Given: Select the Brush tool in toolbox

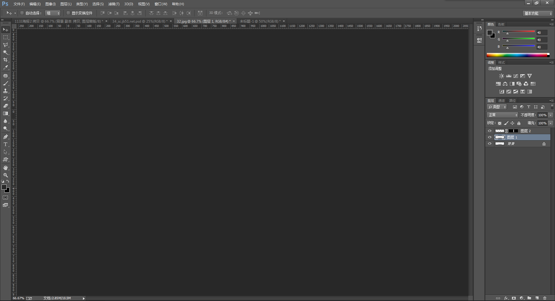Looking at the screenshot, I should point(5,83).
